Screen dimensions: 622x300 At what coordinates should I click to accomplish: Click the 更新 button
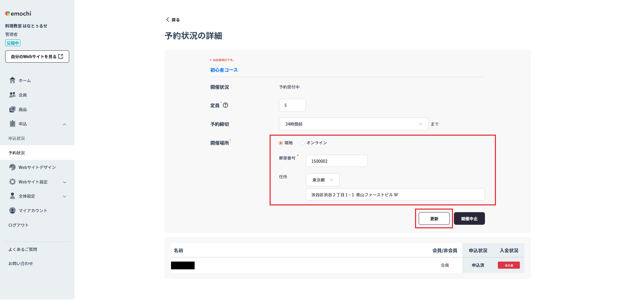coord(434,219)
